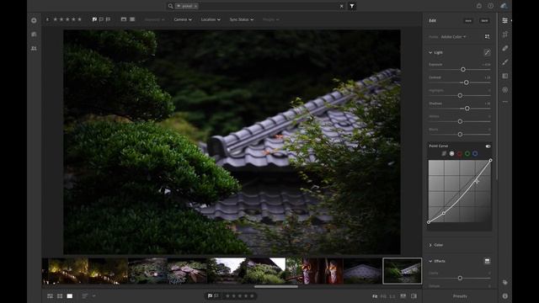The image size is (539, 303).
Task: Toggle the Point Curve switch
Action: coord(488,146)
